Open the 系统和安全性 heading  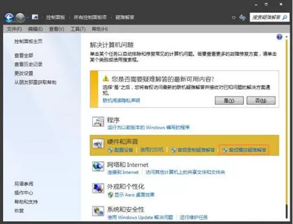(x=125, y=210)
